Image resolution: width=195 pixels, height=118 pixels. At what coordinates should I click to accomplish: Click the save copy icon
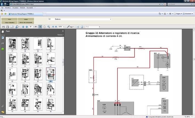pyautogui.click(x=8, y=27)
